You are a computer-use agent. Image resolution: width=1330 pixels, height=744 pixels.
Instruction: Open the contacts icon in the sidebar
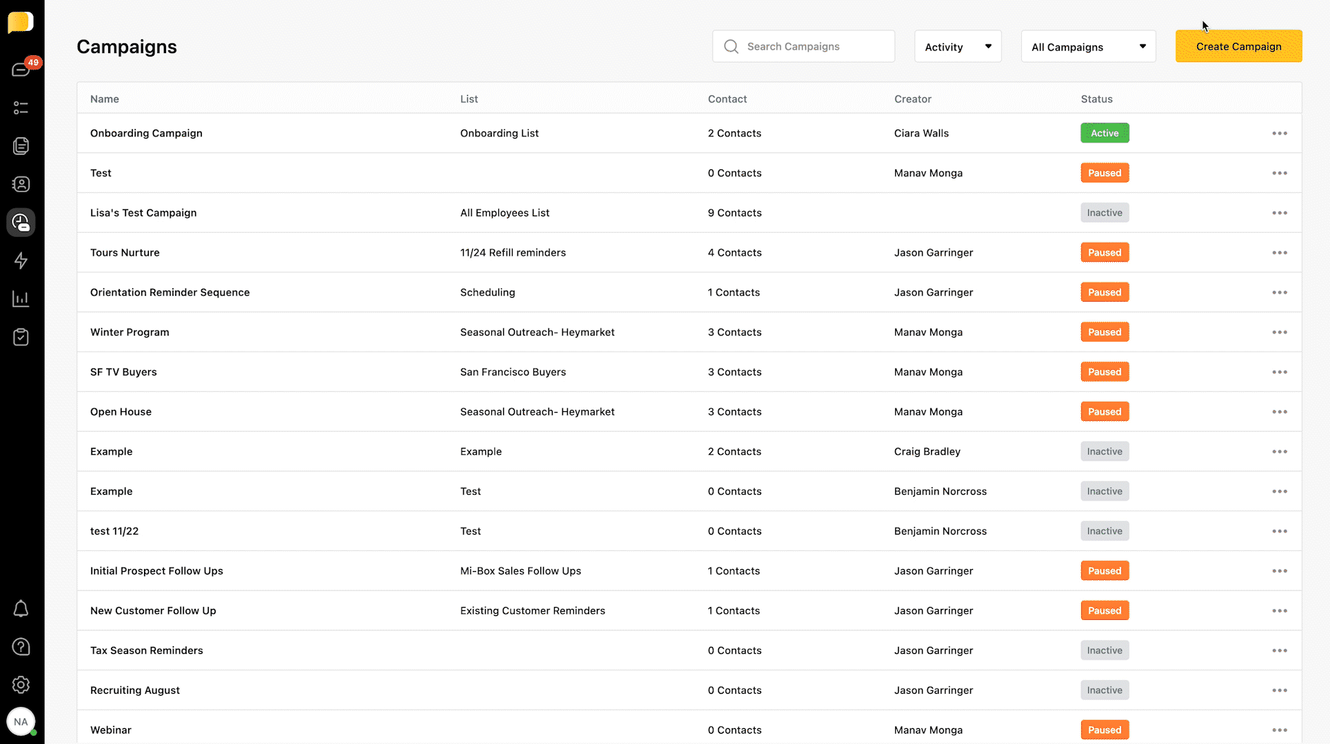pos(21,184)
